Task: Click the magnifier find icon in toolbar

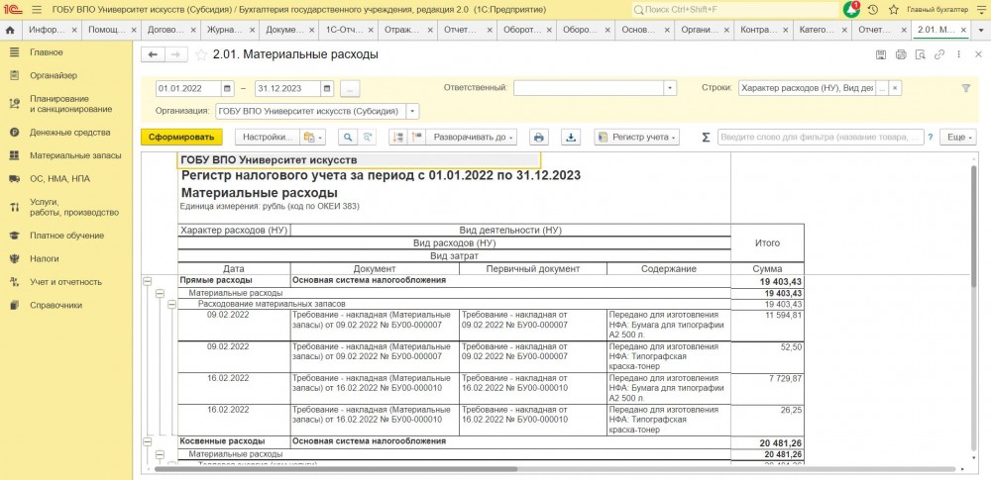Action: pyautogui.click(x=348, y=137)
